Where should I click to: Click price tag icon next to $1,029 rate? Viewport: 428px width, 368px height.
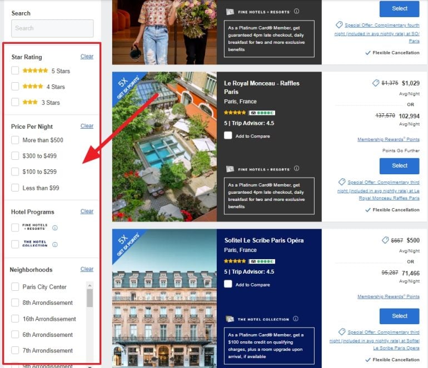376,83
